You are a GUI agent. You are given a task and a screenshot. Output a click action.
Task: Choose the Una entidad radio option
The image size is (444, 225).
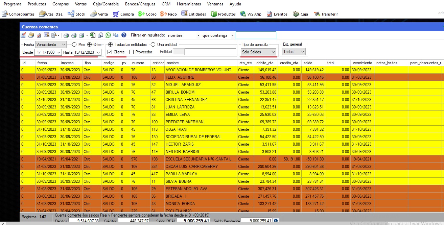[153, 45]
